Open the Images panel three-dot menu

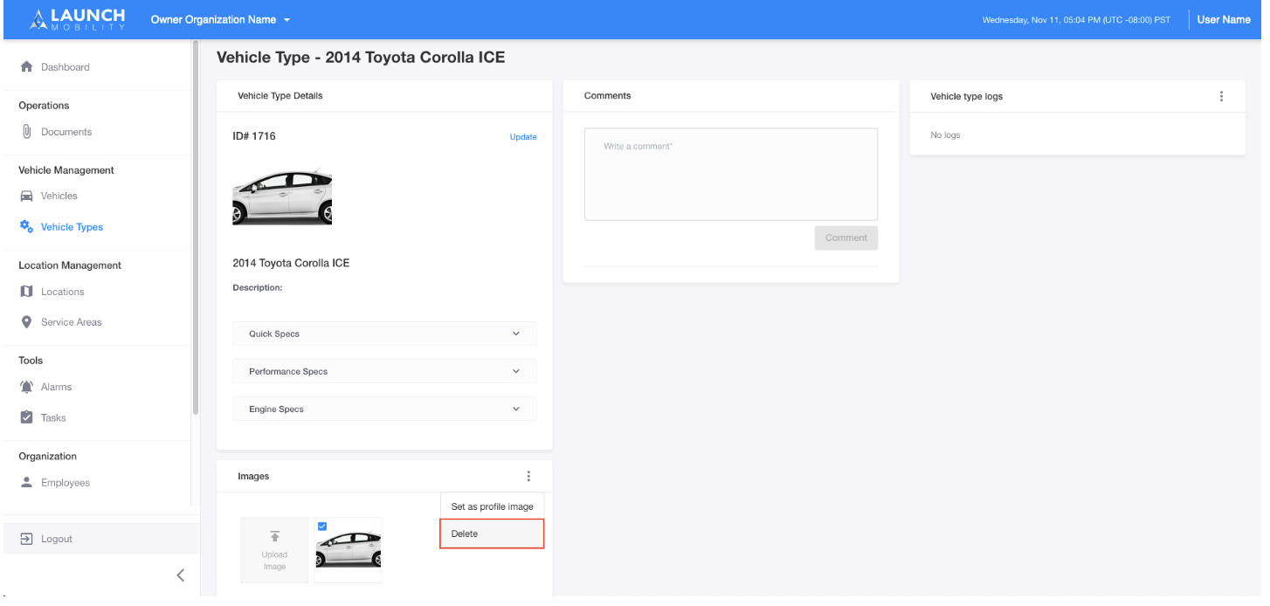click(528, 476)
